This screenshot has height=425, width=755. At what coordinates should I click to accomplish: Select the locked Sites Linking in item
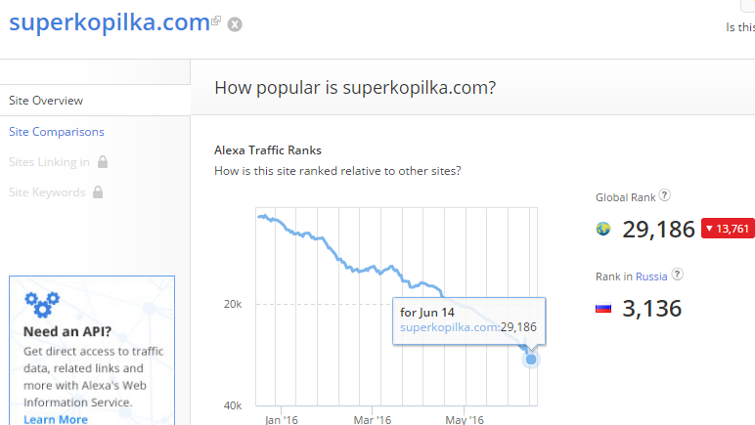[x=49, y=162]
